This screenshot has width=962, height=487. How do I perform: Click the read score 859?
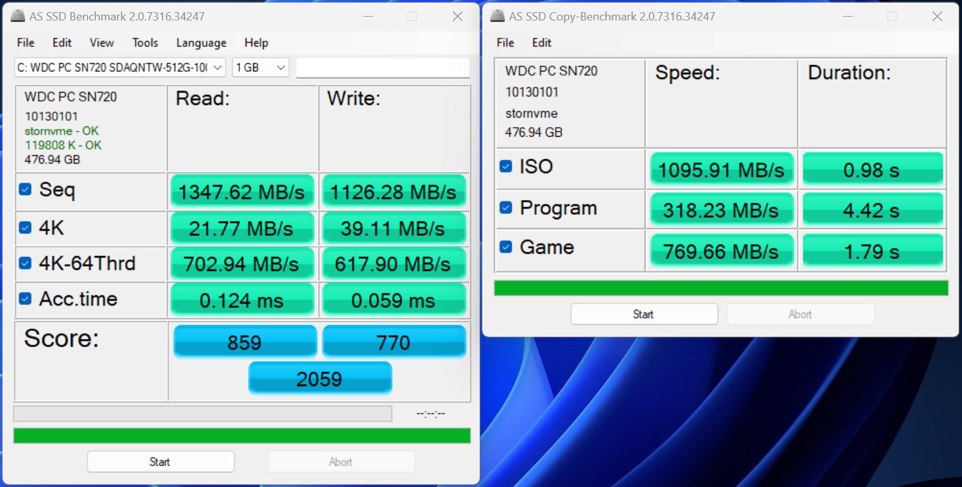(x=245, y=342)
